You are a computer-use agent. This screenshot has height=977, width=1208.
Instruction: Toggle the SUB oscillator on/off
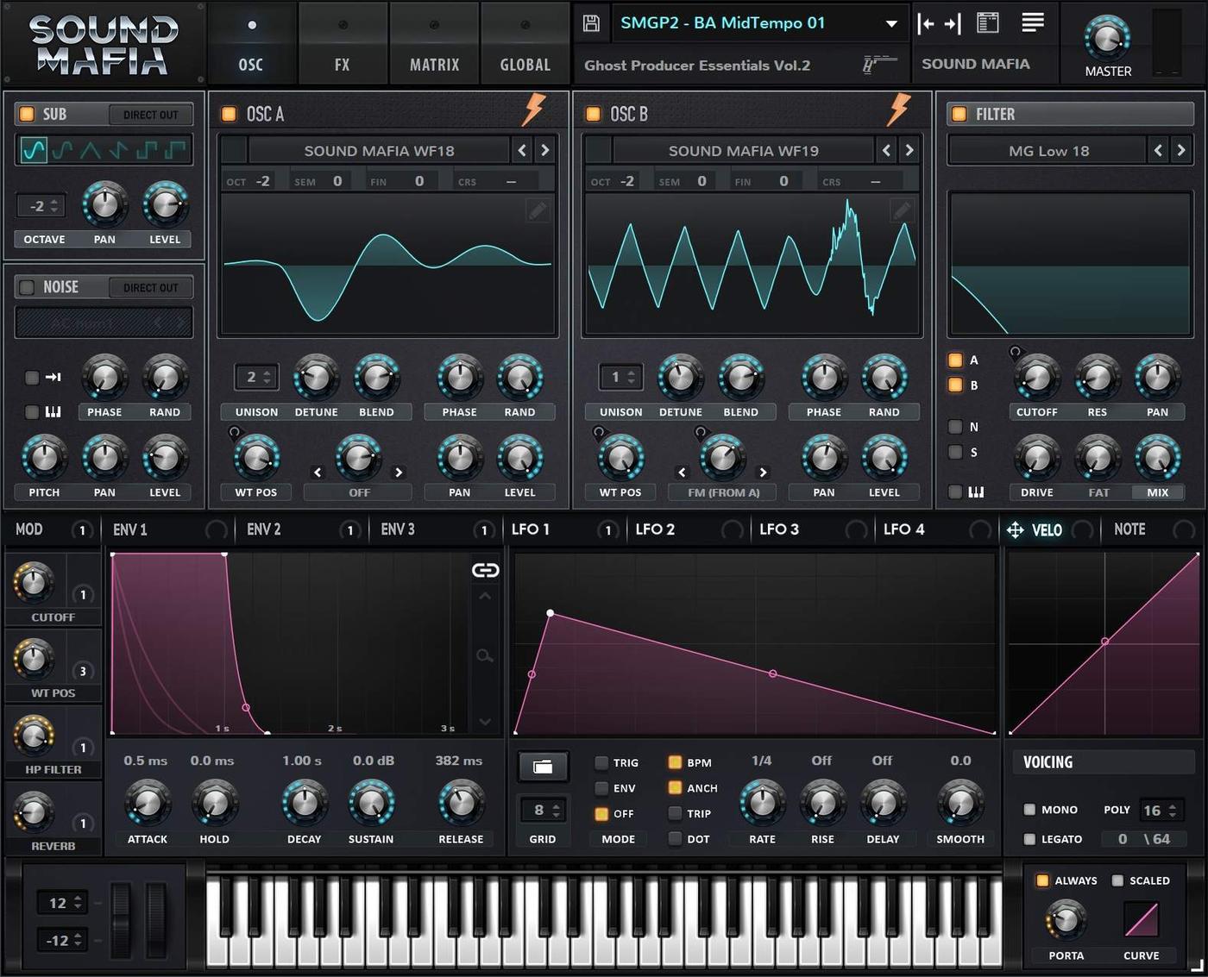point(27,114)
